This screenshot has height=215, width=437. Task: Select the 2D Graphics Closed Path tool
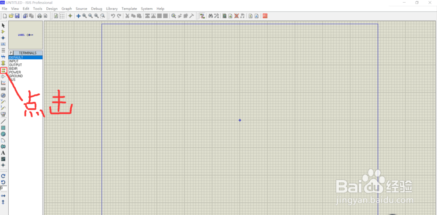pyautogui.click(x=3, y=147)
